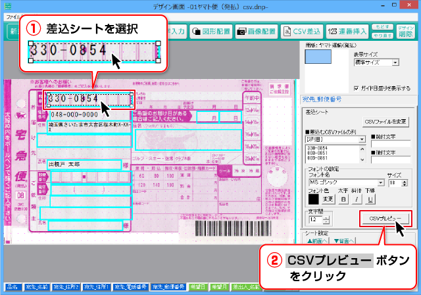The width and height of the screenshot is (421, 295).
Task: Click the app icon in title bar
Action: 8,6
